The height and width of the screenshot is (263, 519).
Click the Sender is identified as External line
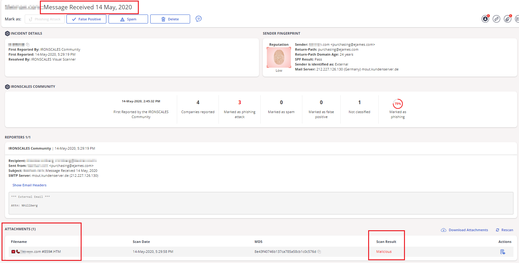(321, 64)
